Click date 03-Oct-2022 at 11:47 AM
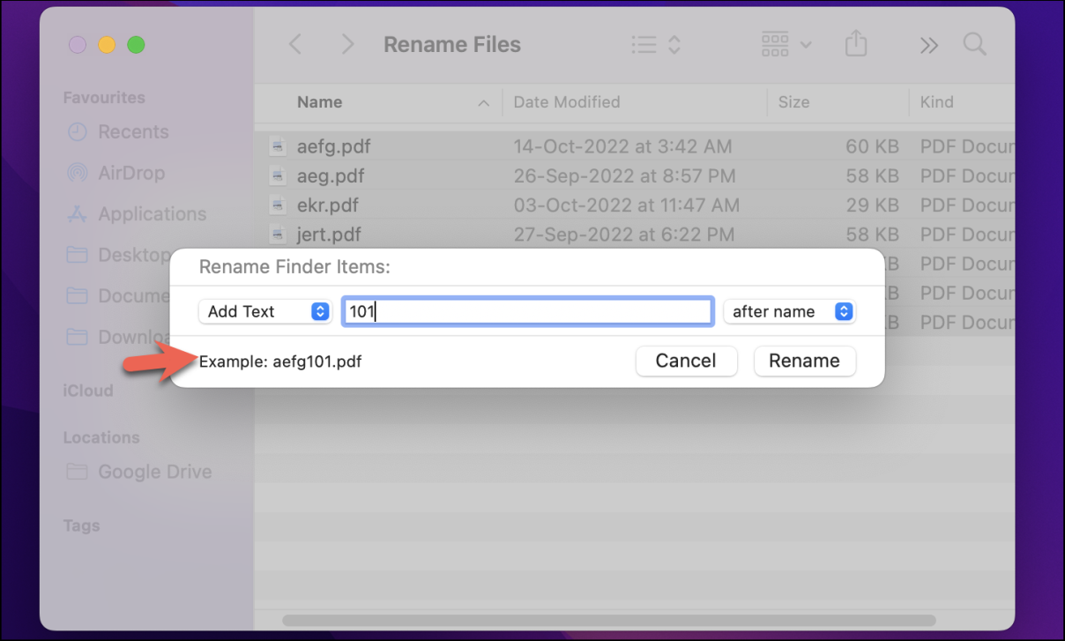The image size is (1065, 641). [x=626, y=205]
